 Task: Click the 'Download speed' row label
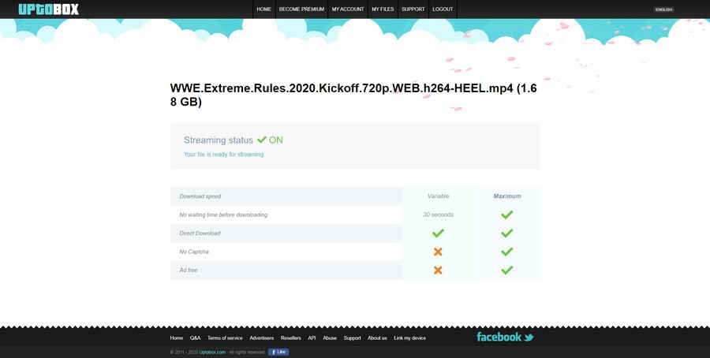[x=200, y=196]
